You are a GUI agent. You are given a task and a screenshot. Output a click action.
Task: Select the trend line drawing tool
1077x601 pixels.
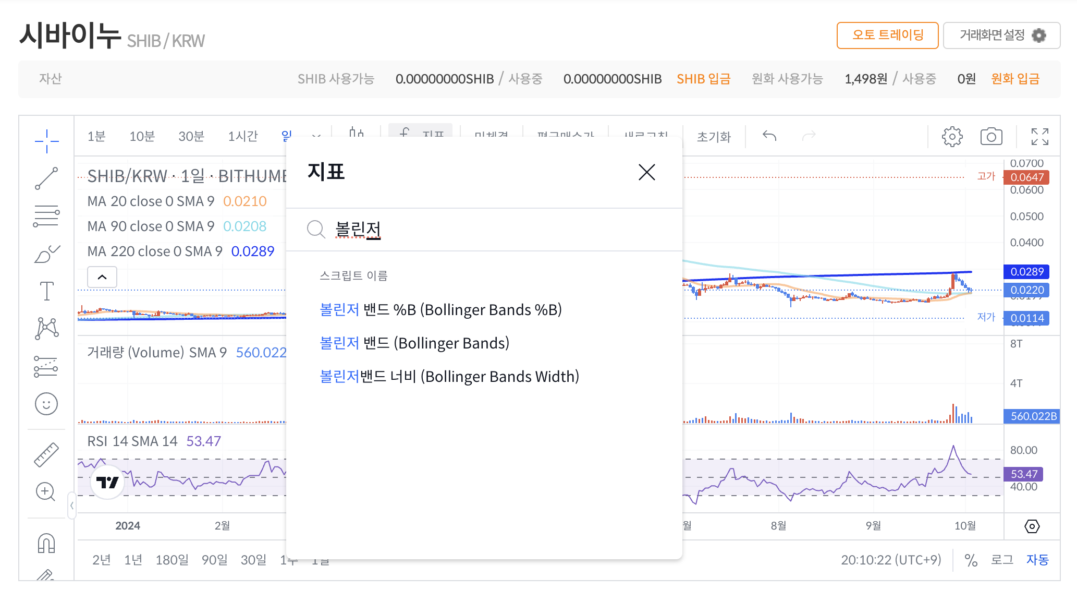[x=46, y=178]
